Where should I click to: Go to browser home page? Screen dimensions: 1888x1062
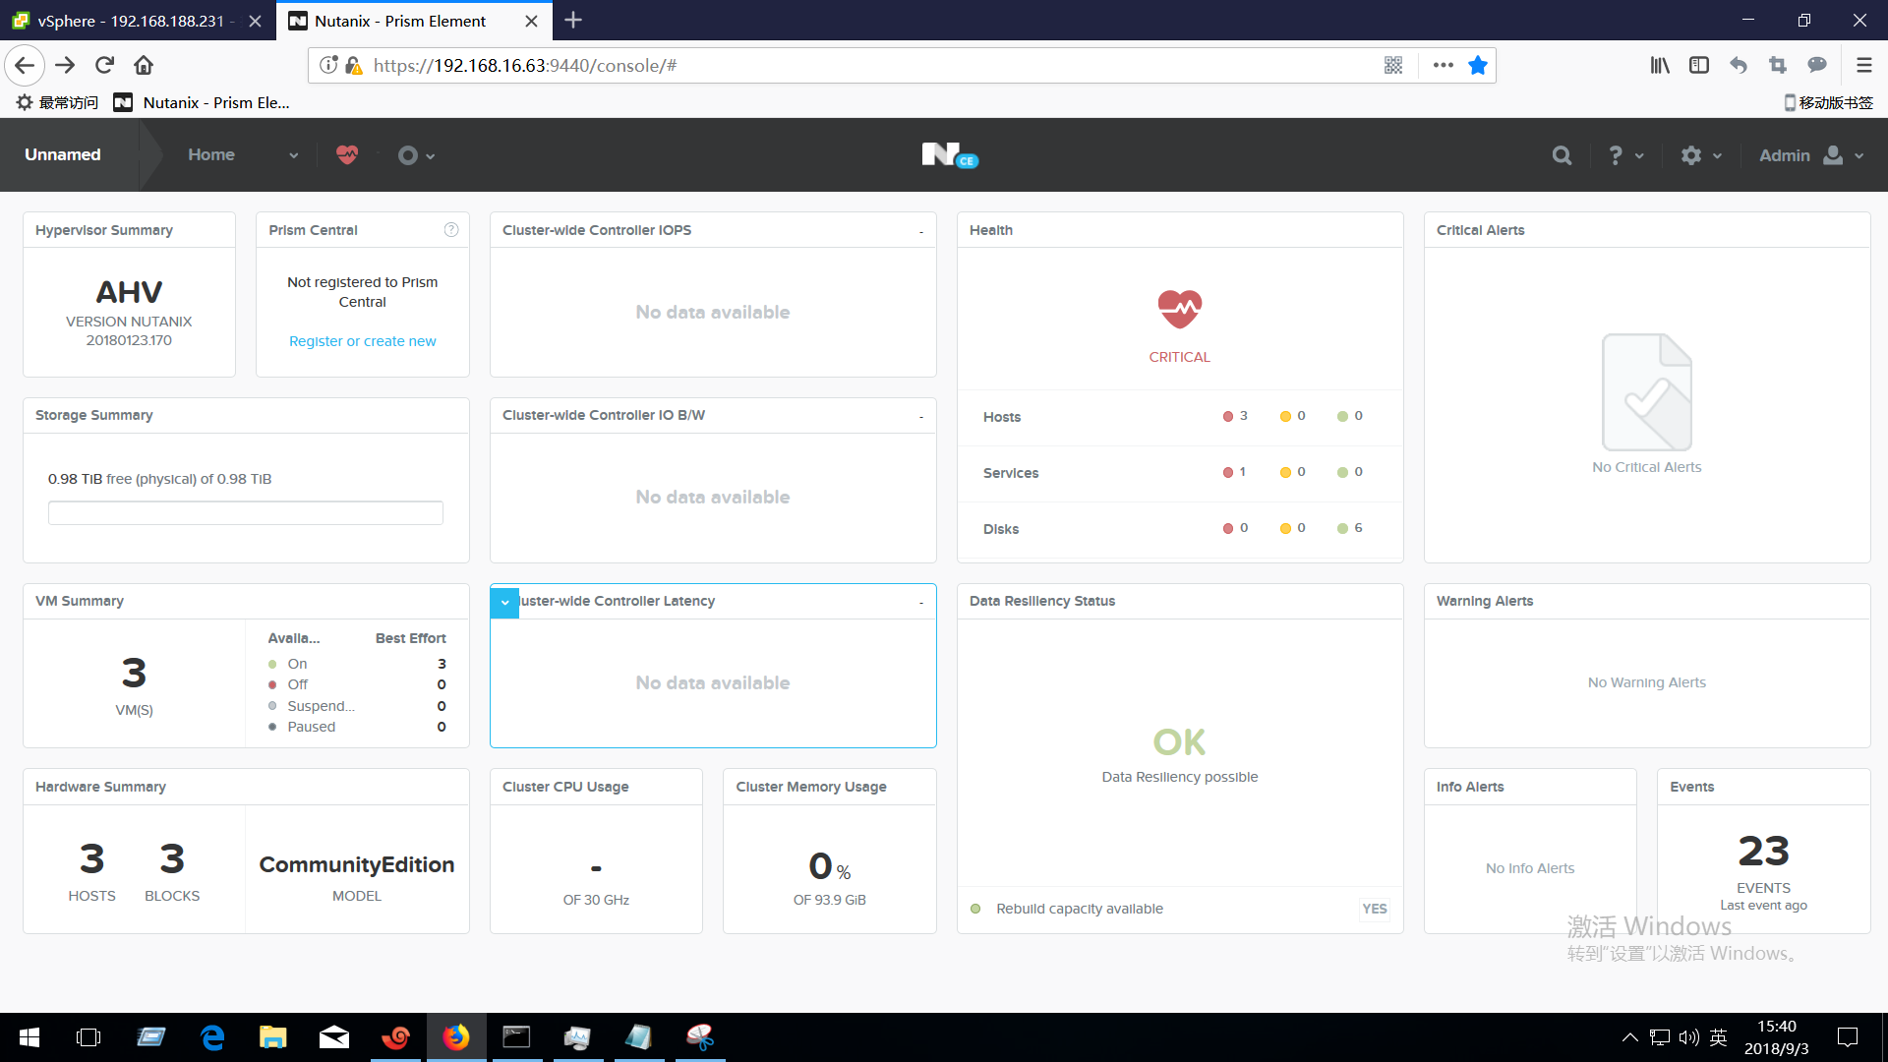click(144, 65)
